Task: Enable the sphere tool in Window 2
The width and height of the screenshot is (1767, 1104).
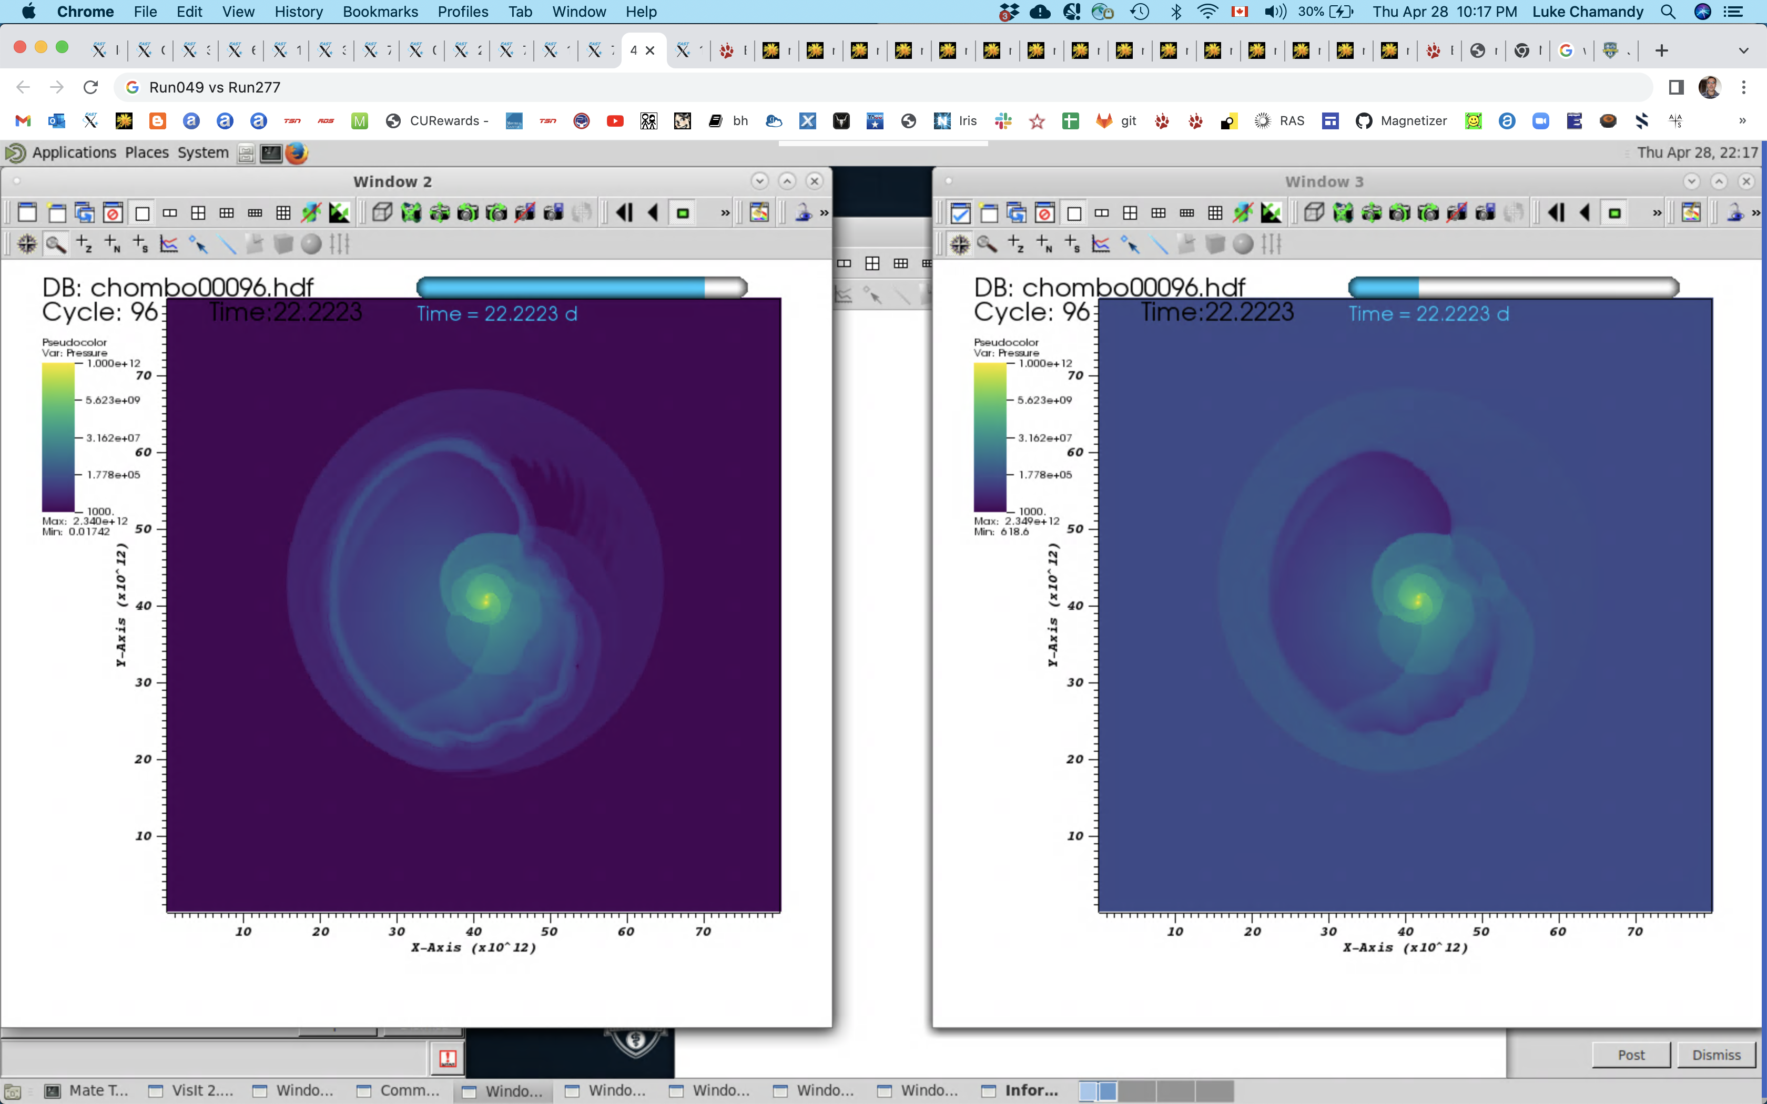Action: click(x=311, y=244)
